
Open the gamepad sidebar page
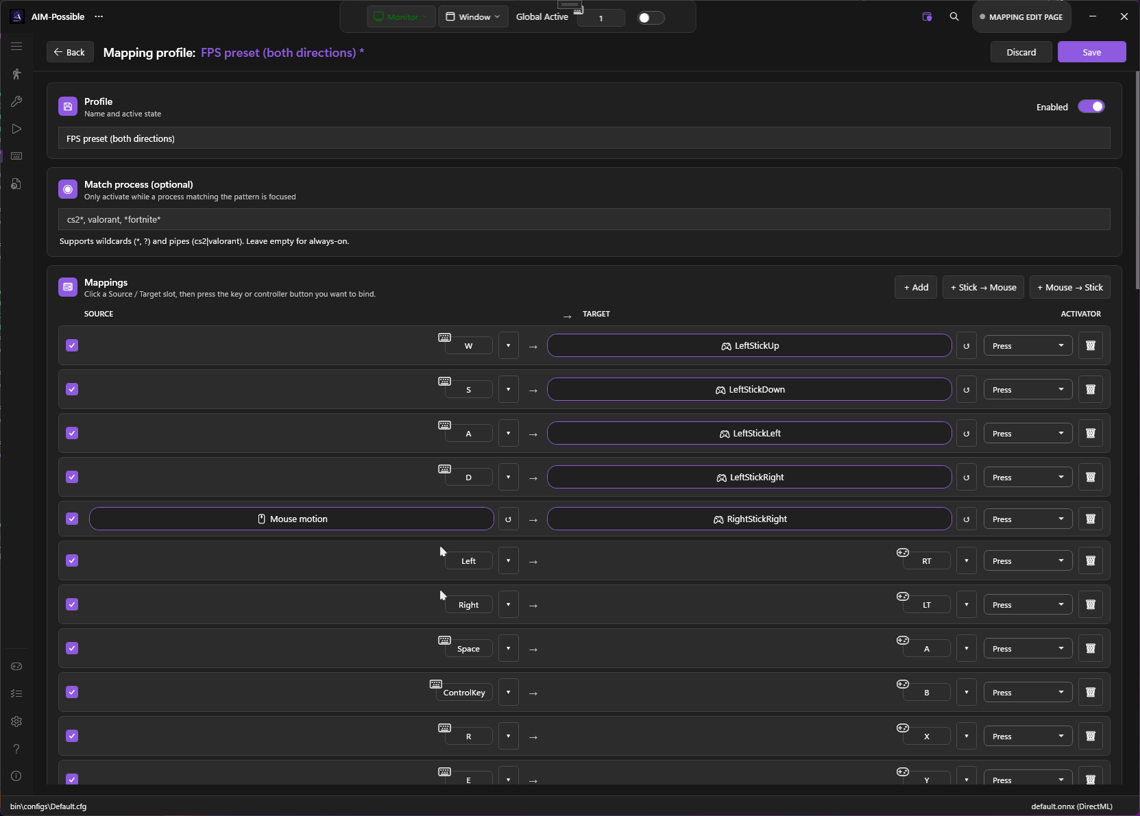(16, 666)
